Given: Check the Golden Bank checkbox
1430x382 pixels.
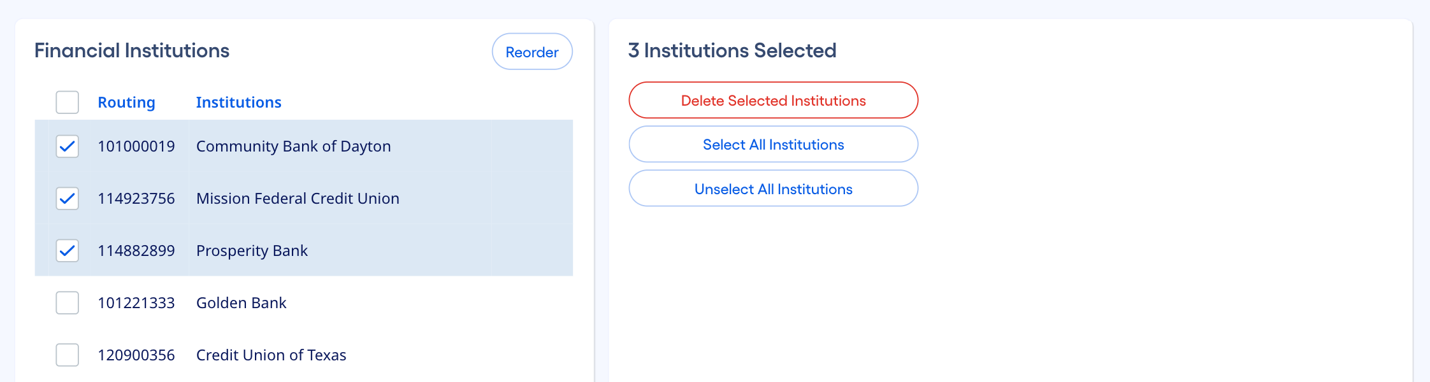Looking at the screenshot, I should point(67,302).
